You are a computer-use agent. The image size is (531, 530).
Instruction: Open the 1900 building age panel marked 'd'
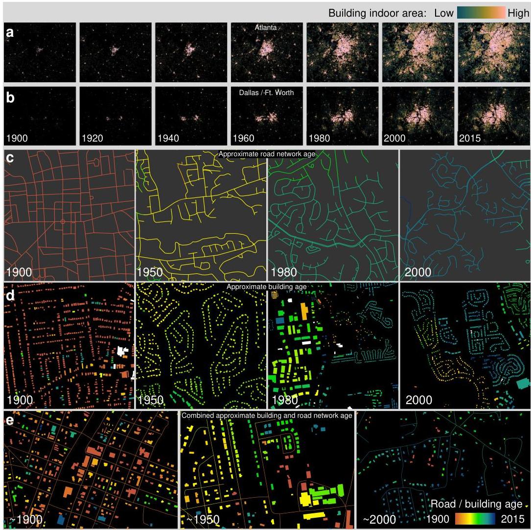click(69, 346)
